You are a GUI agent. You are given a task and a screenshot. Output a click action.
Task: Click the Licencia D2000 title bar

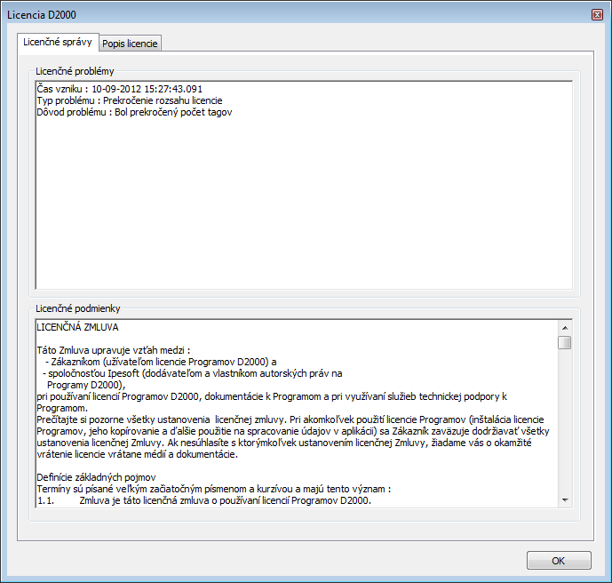tap(266, 15)
